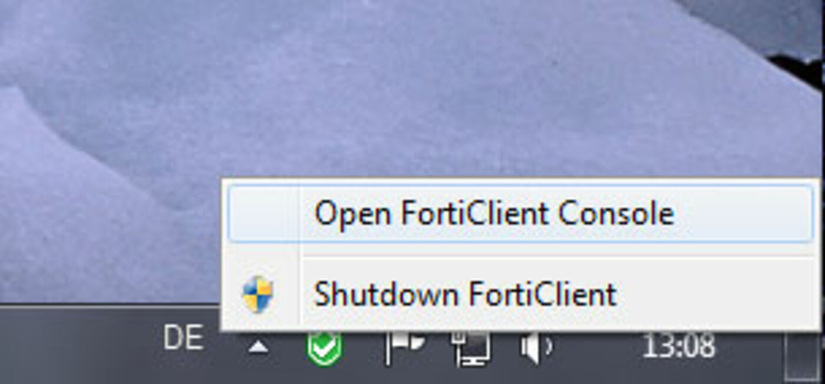The image size is (825, 384).
Task: Click the white flag notification icon in the tray
Action: (x=405, y=347)
